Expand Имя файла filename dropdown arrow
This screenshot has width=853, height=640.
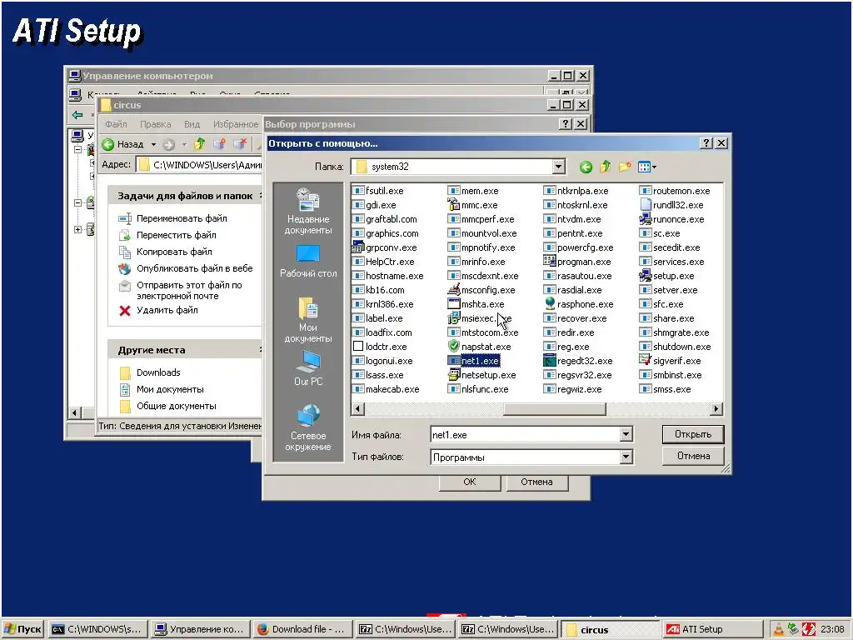(626, 434)
